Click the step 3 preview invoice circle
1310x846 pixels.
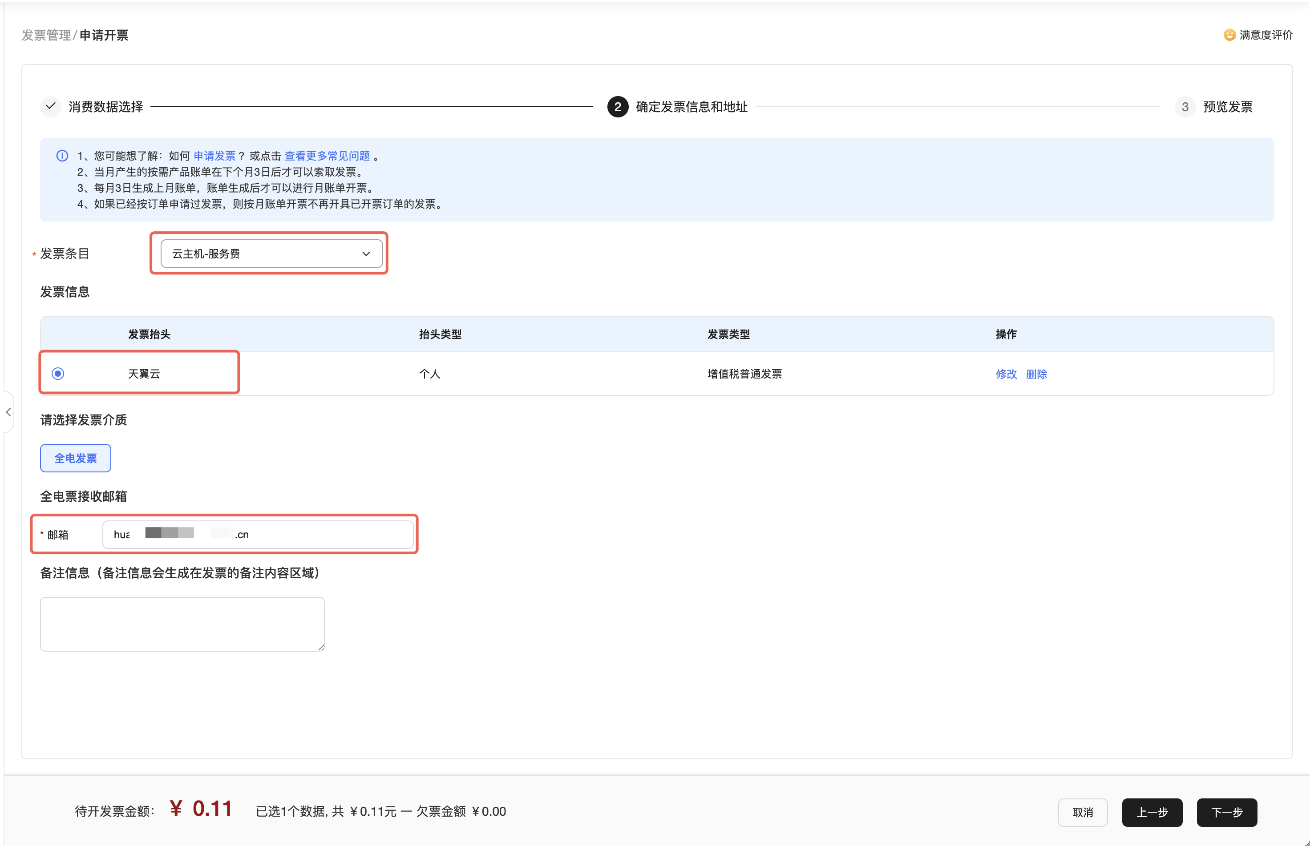pos(1185,107)
